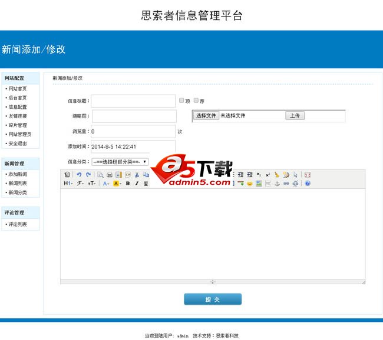
Task: Focus the 信息标题 title input field
Action: coord(133,101)
